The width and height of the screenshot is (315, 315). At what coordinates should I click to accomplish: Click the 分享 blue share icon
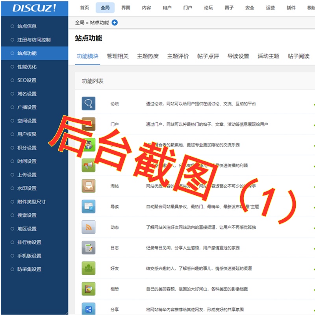pyautogui.click(x=89, y=309)
